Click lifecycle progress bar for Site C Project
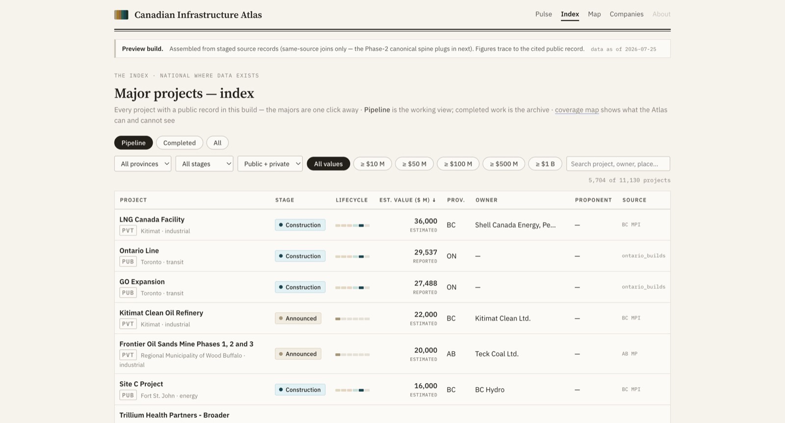Viewport: 785px width, 423px height. point(353,390)
